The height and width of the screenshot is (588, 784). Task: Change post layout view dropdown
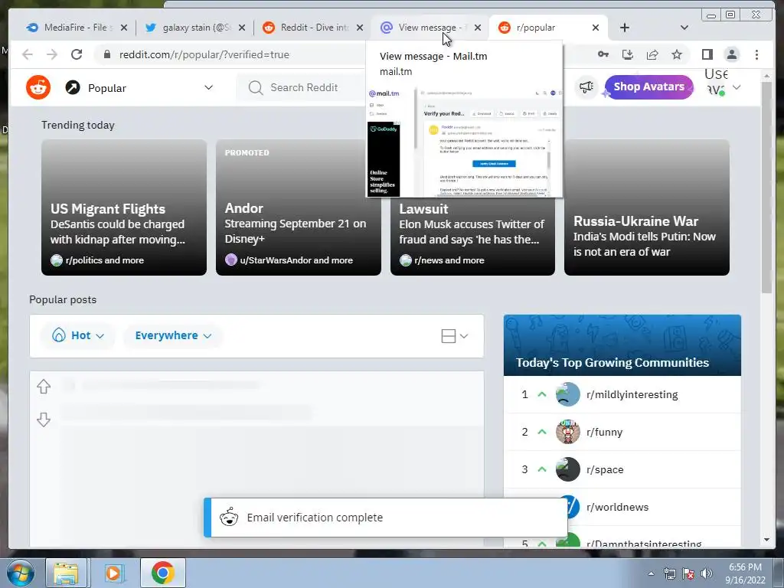click(x=455, y=336)
